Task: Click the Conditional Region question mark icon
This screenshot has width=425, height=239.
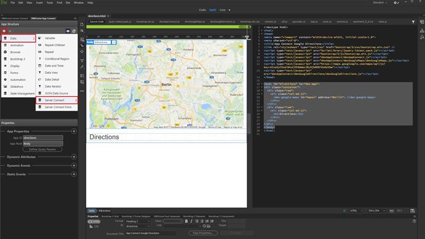Action: click(x=39, y=59)
